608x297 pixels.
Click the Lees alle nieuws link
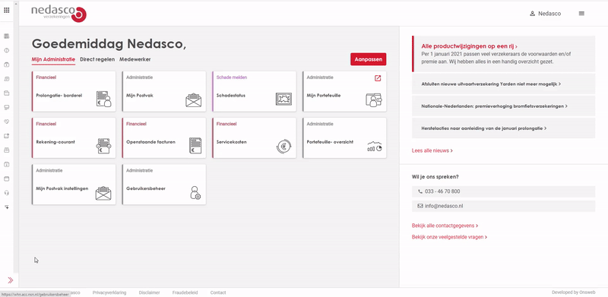(432, 150)
